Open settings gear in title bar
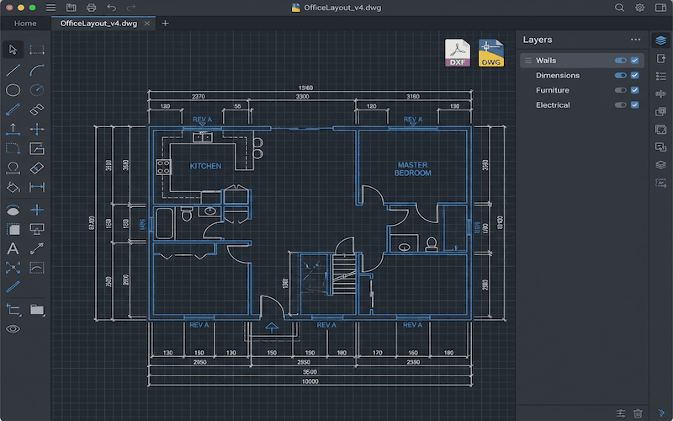 point(639,8)
